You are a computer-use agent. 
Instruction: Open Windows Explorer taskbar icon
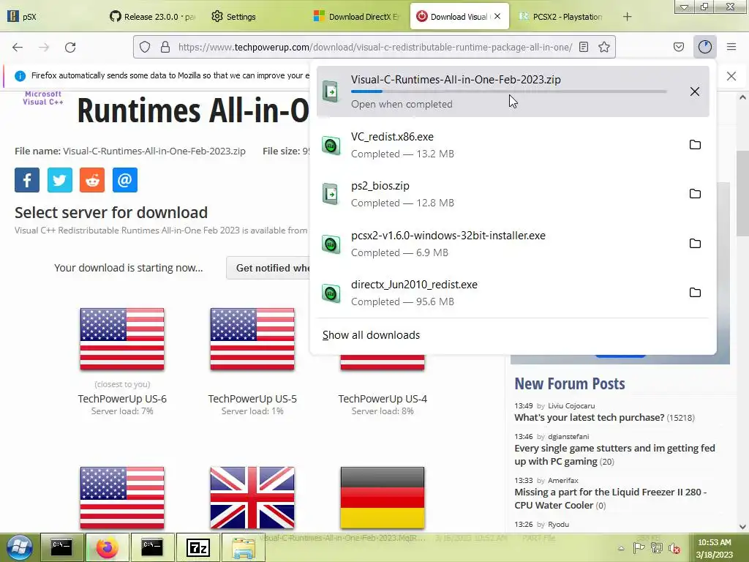(243, 547)
